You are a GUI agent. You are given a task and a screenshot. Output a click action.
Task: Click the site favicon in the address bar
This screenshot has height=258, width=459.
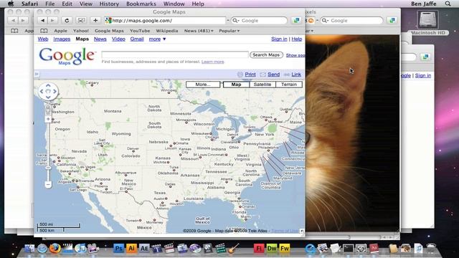108,21
